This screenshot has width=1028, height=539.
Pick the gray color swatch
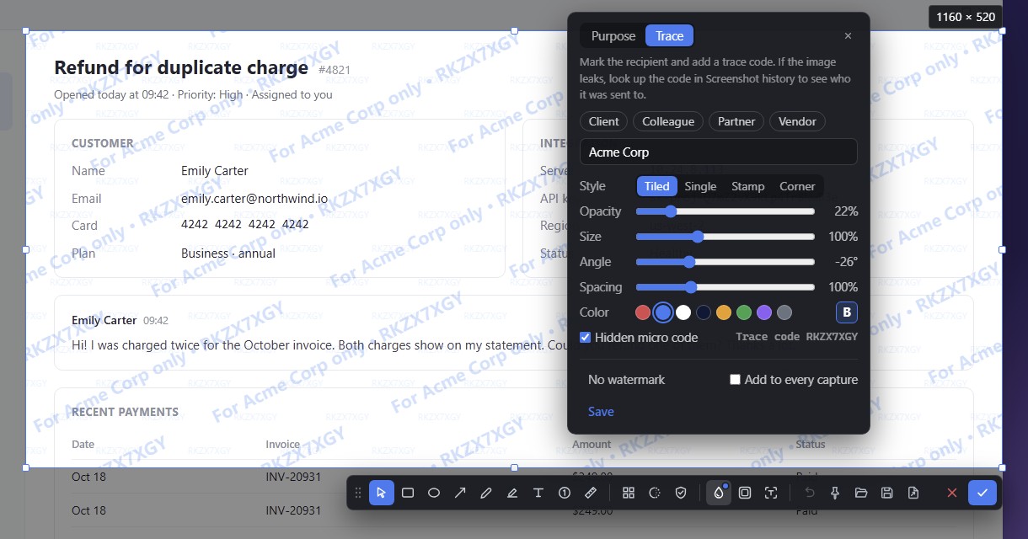(784, 312)
